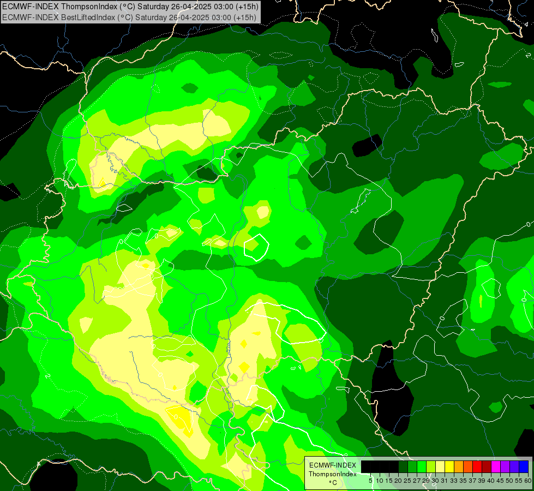This screenshot has height=491, width=534.
Task: Click the blue 55-60 legend swatch
Action: pyautogui.click(x=524, y=467)
